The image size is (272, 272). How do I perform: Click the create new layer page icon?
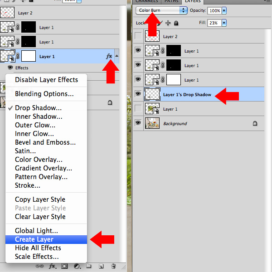pyautogui.click(x=101, y=266)
